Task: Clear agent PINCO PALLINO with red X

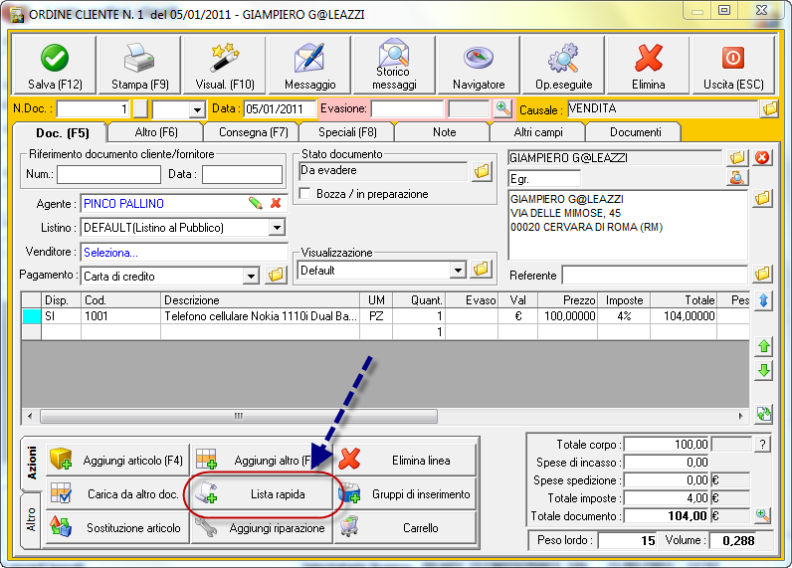Action: pos(276,204)
